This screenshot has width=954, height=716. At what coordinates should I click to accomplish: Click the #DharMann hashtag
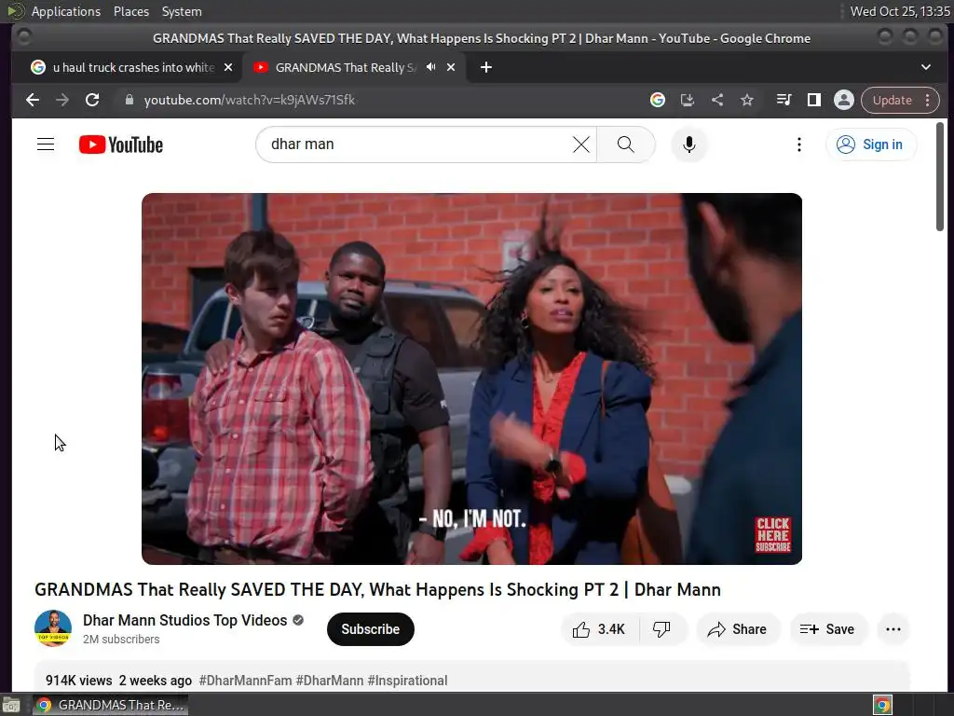(x=330, y=680)
